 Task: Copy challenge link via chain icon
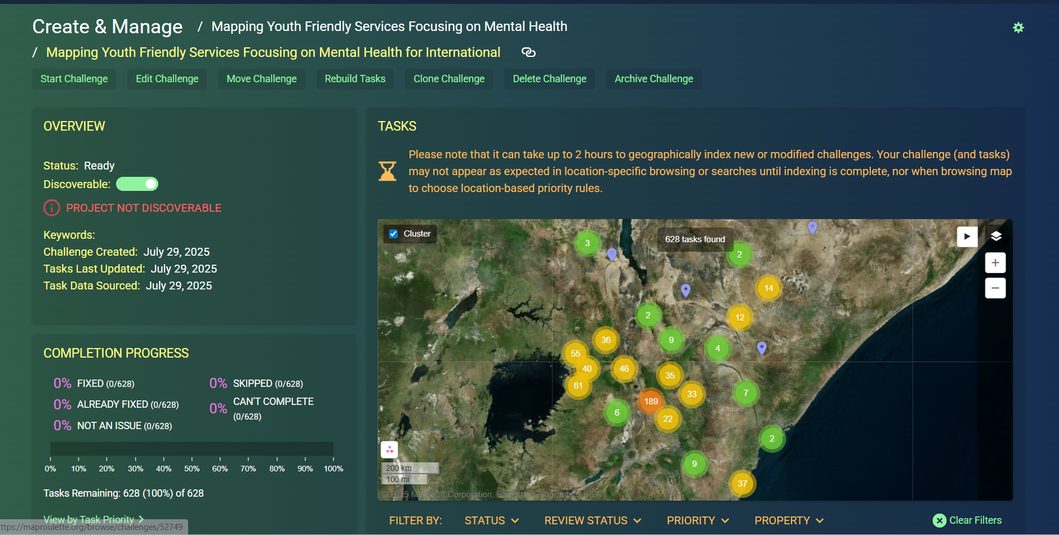click(x=528, y=52)
